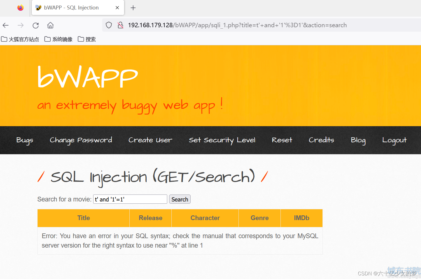Click the SQL Injection (GET/Search) heading
The image size is (421, 279).
click(x=153, y=177)
